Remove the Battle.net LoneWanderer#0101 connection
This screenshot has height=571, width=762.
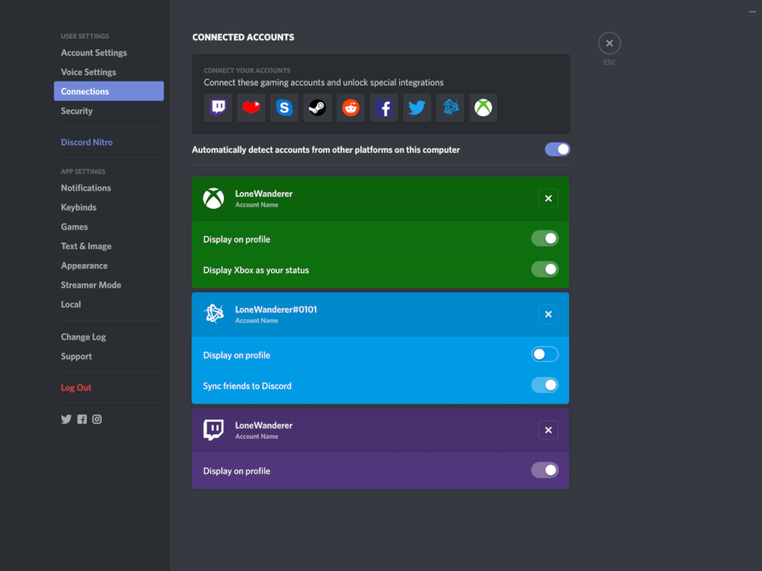click(548, 314)
